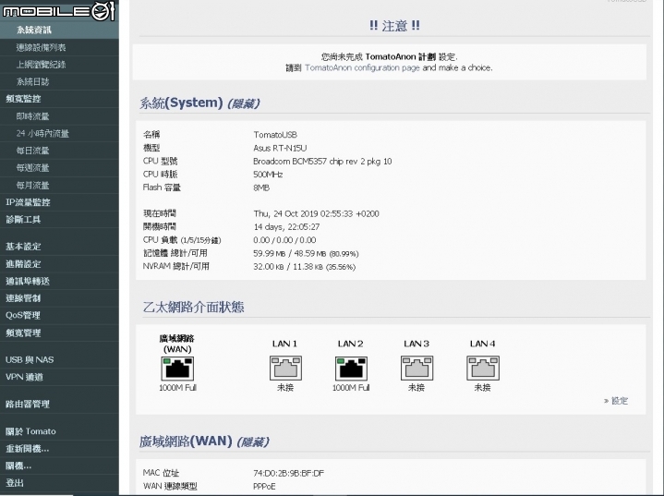Open 通訊埠轉送 section
This screenshot has width=664, height=496.
point(28,281)
